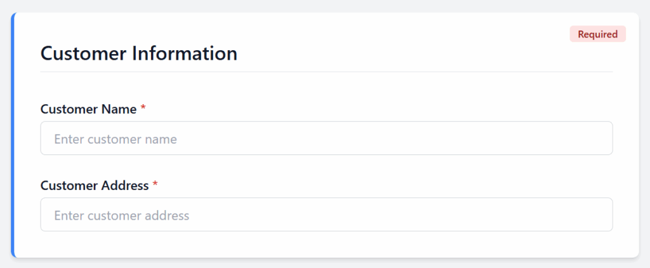Click the word "Information" in the heading

tap(185, 53)
